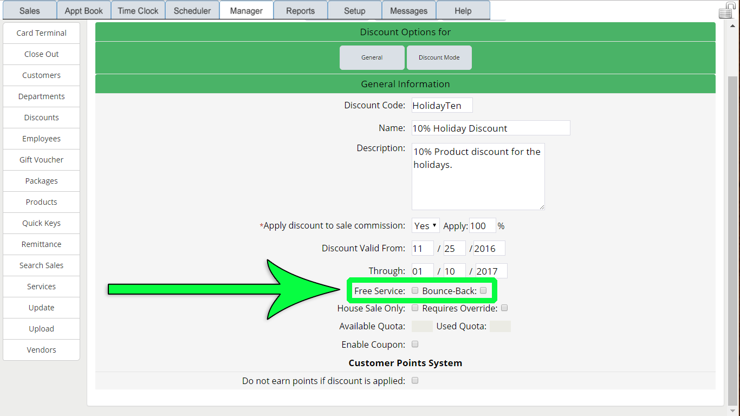Open Quick Keys in sidebar
The height and width of the screenshot is (416, 740).
[41, 223]
